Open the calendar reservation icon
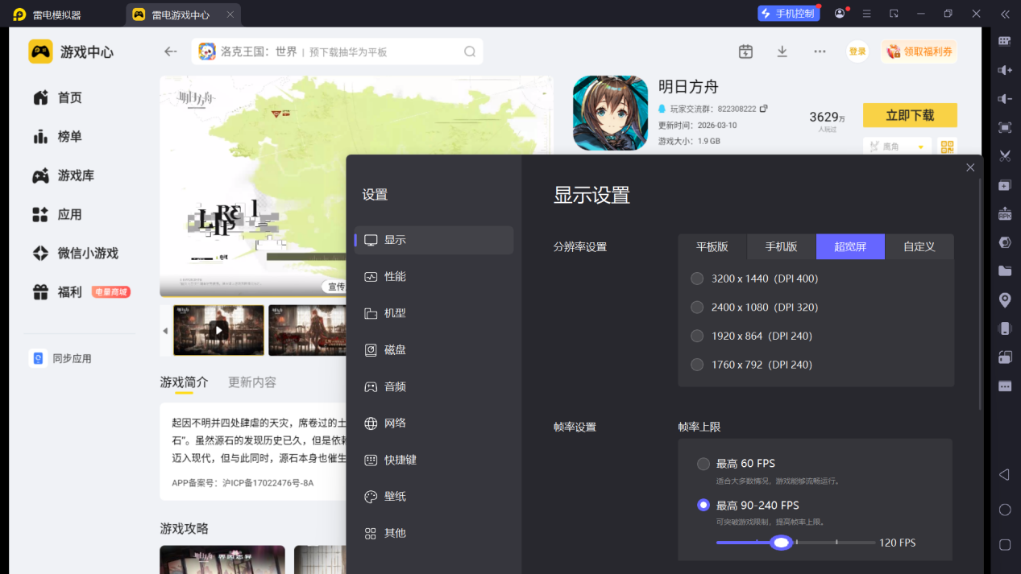Image resolution: width=1021 pixels, height=574 pixels. 745,52
